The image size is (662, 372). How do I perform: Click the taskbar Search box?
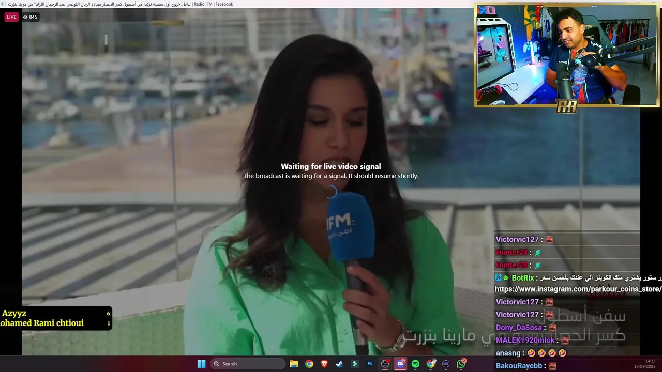(x=248, y=364)
